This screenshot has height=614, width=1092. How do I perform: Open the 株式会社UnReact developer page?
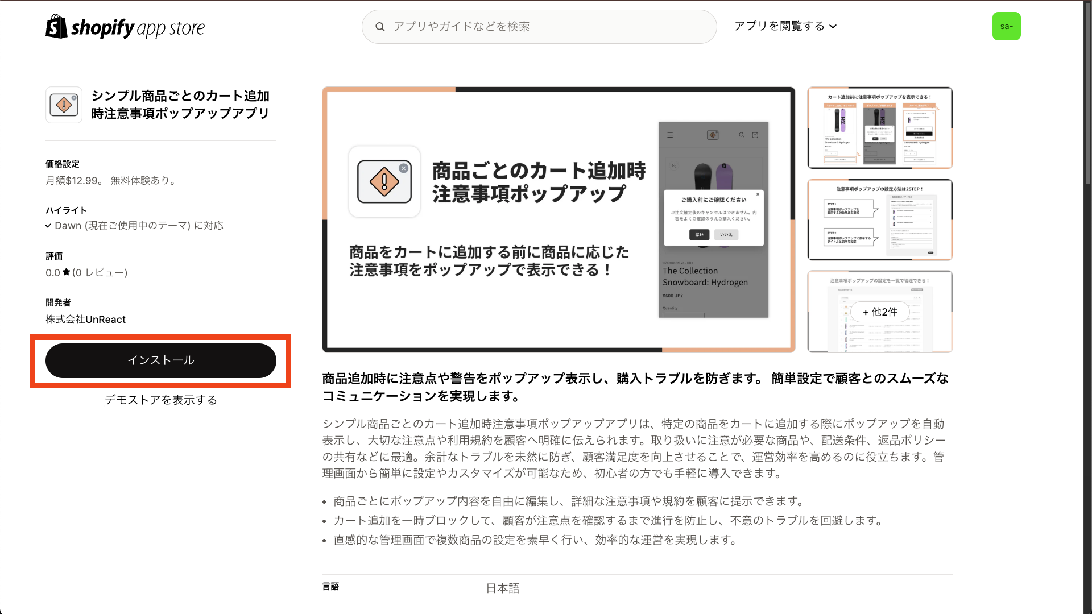tap(85, 319)
